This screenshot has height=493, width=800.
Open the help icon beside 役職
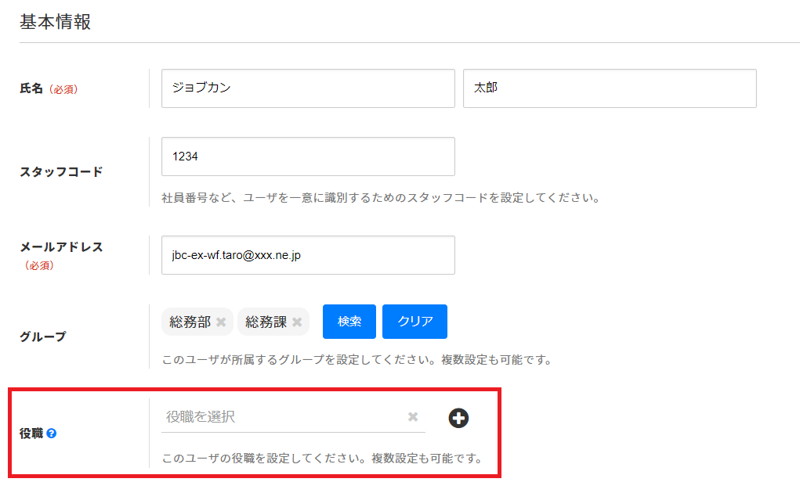(x=52, y=433)
